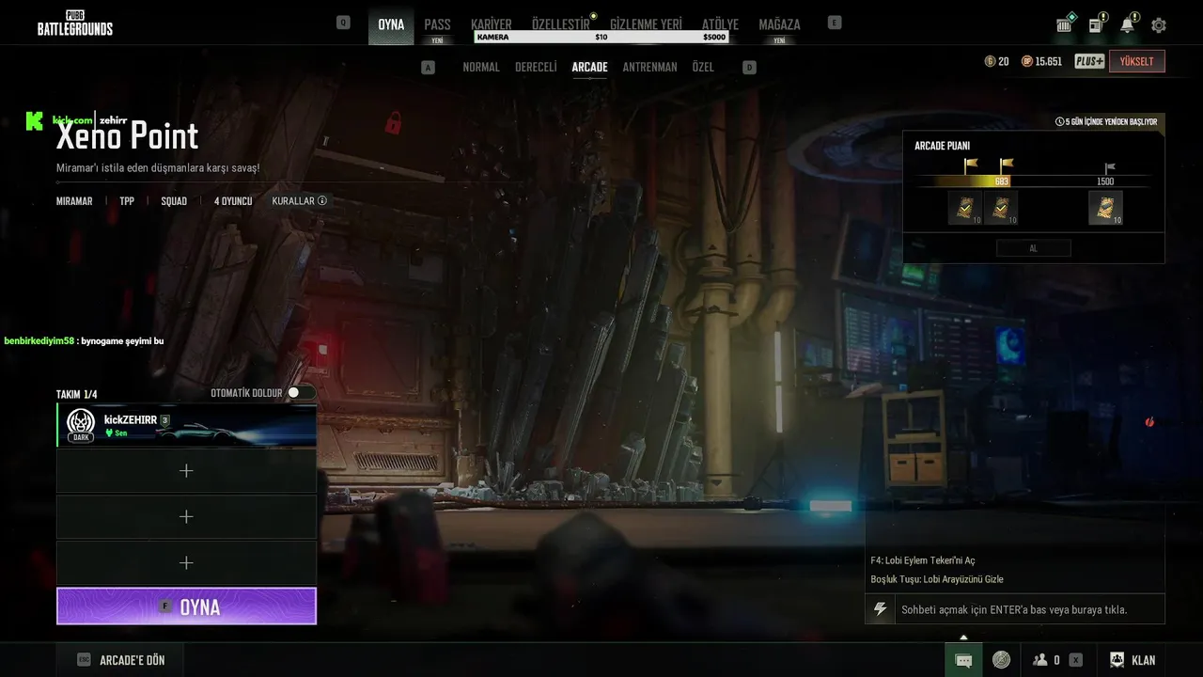Screen dimensions: 1203x677
Task: Open the radar icon in bottom bar
Action: tap(1001, 660)
